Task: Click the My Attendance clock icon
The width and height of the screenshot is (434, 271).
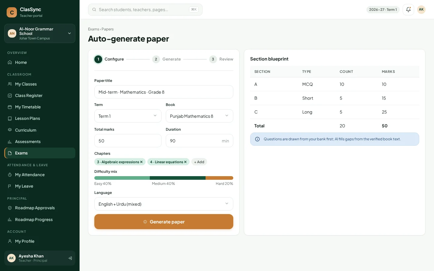Action: click(x=10, y=175)
